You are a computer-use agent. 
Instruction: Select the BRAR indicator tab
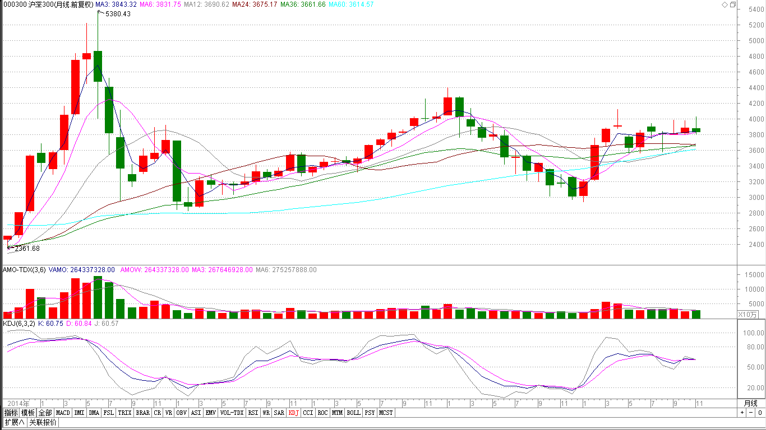pyautogui.click(x=143, y=413)
